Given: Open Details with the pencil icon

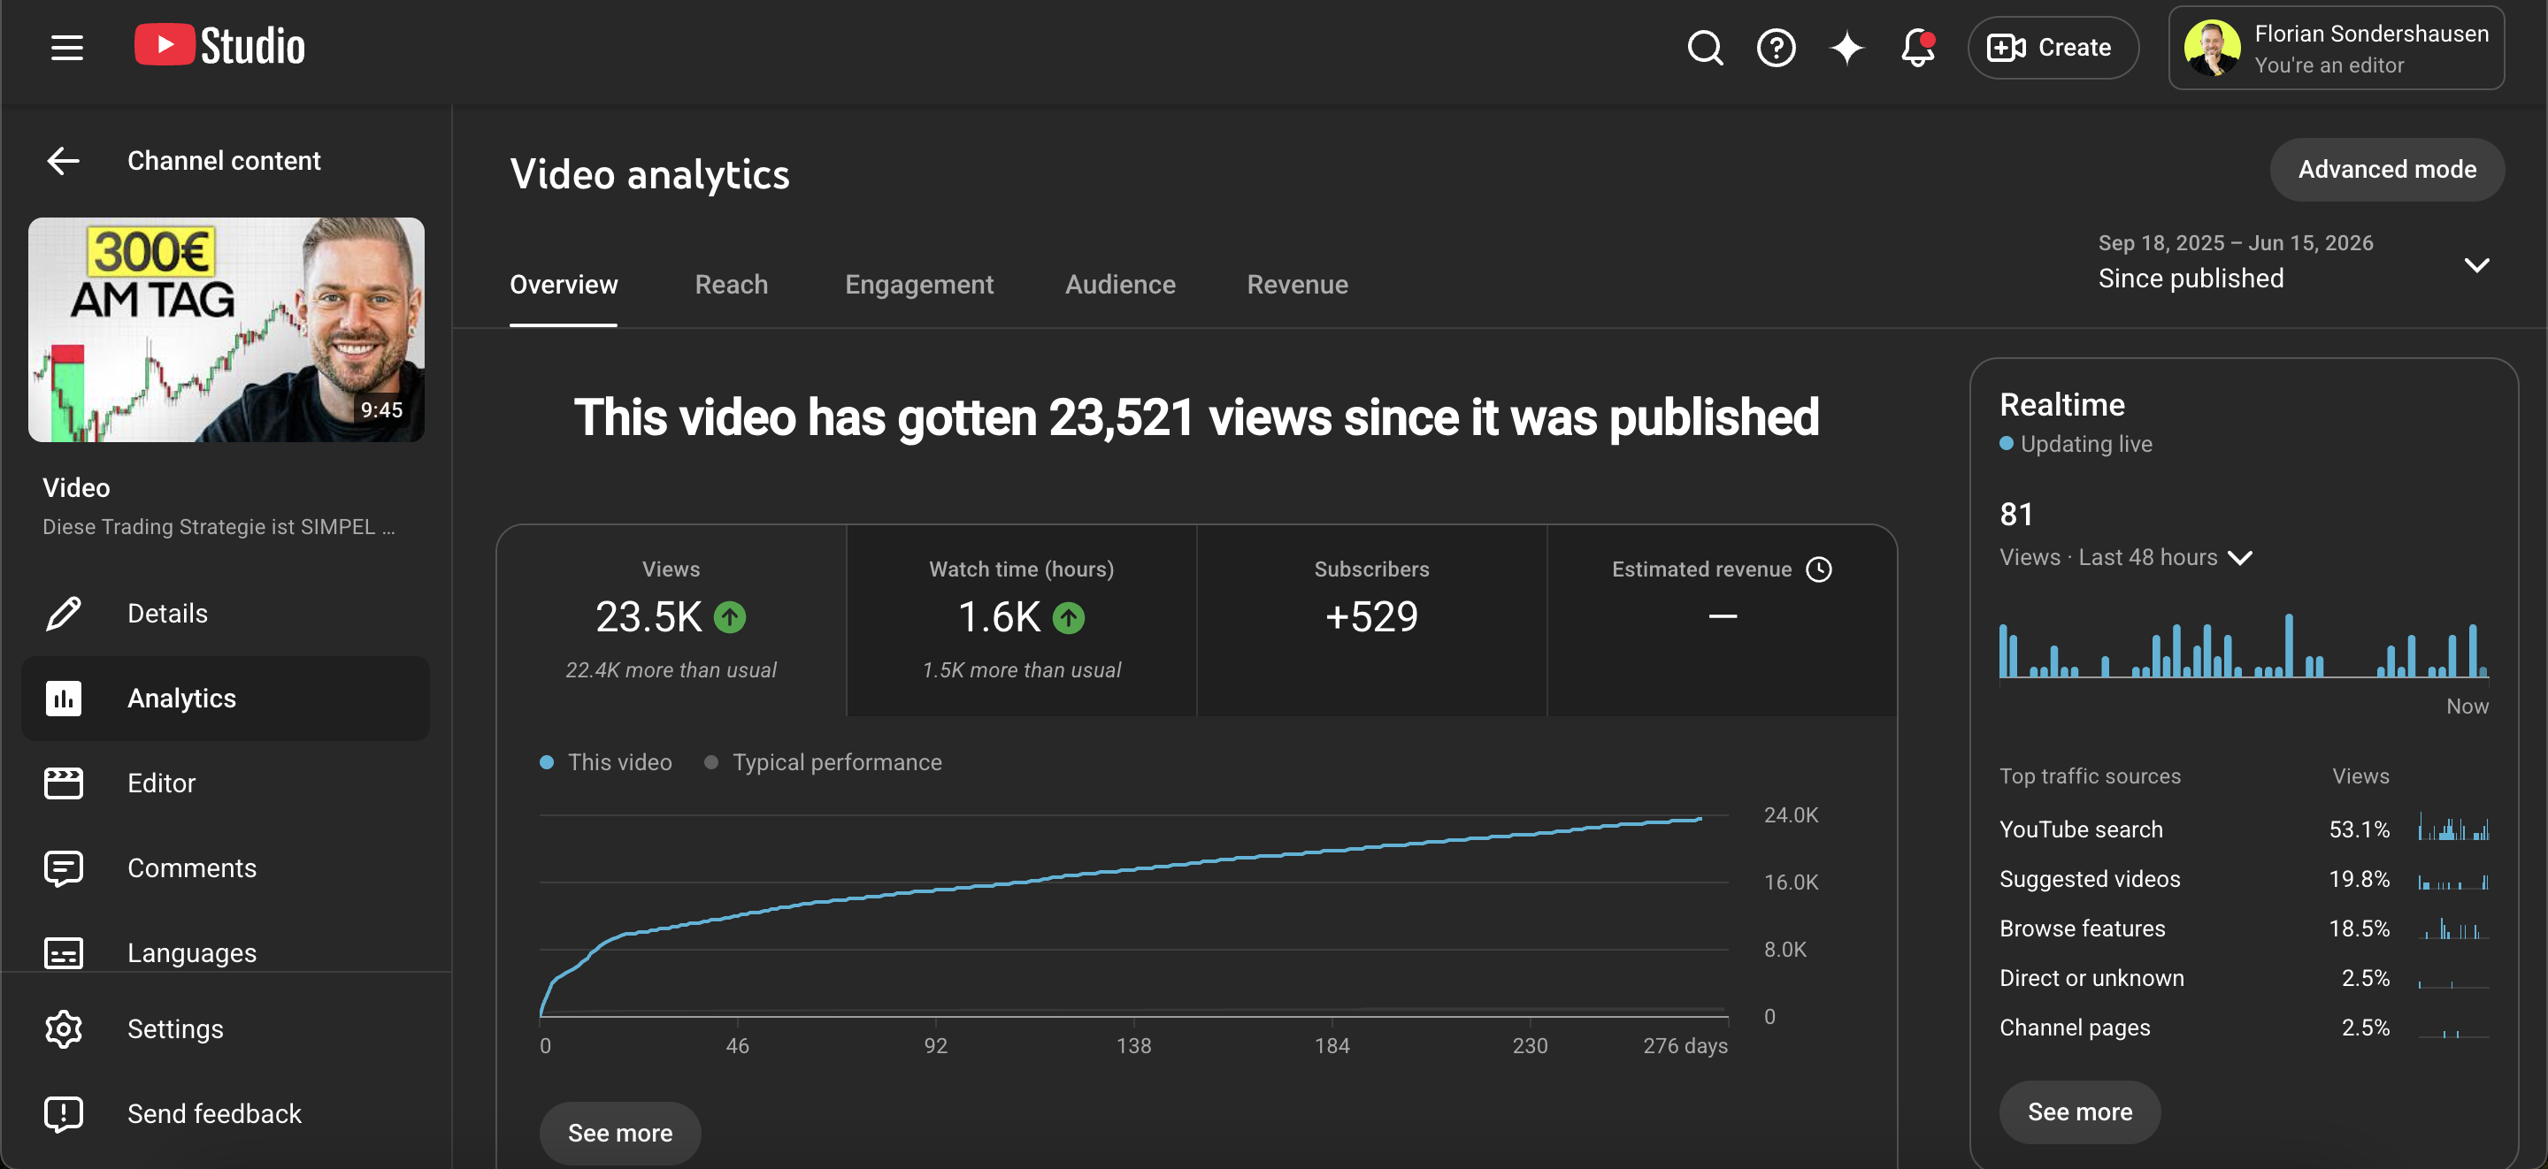Looking at the screenshot, I should (64, 613).
